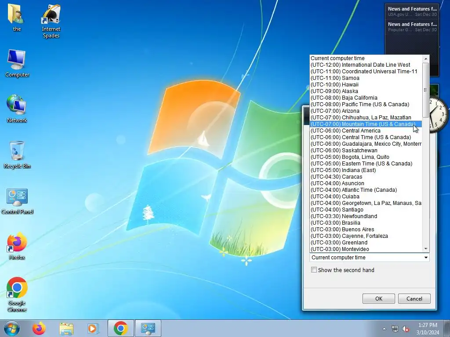450x337 pixels.
Task: Select Central Time (US & Canada)
Action: pyautogui.click(x=366, y=137)
